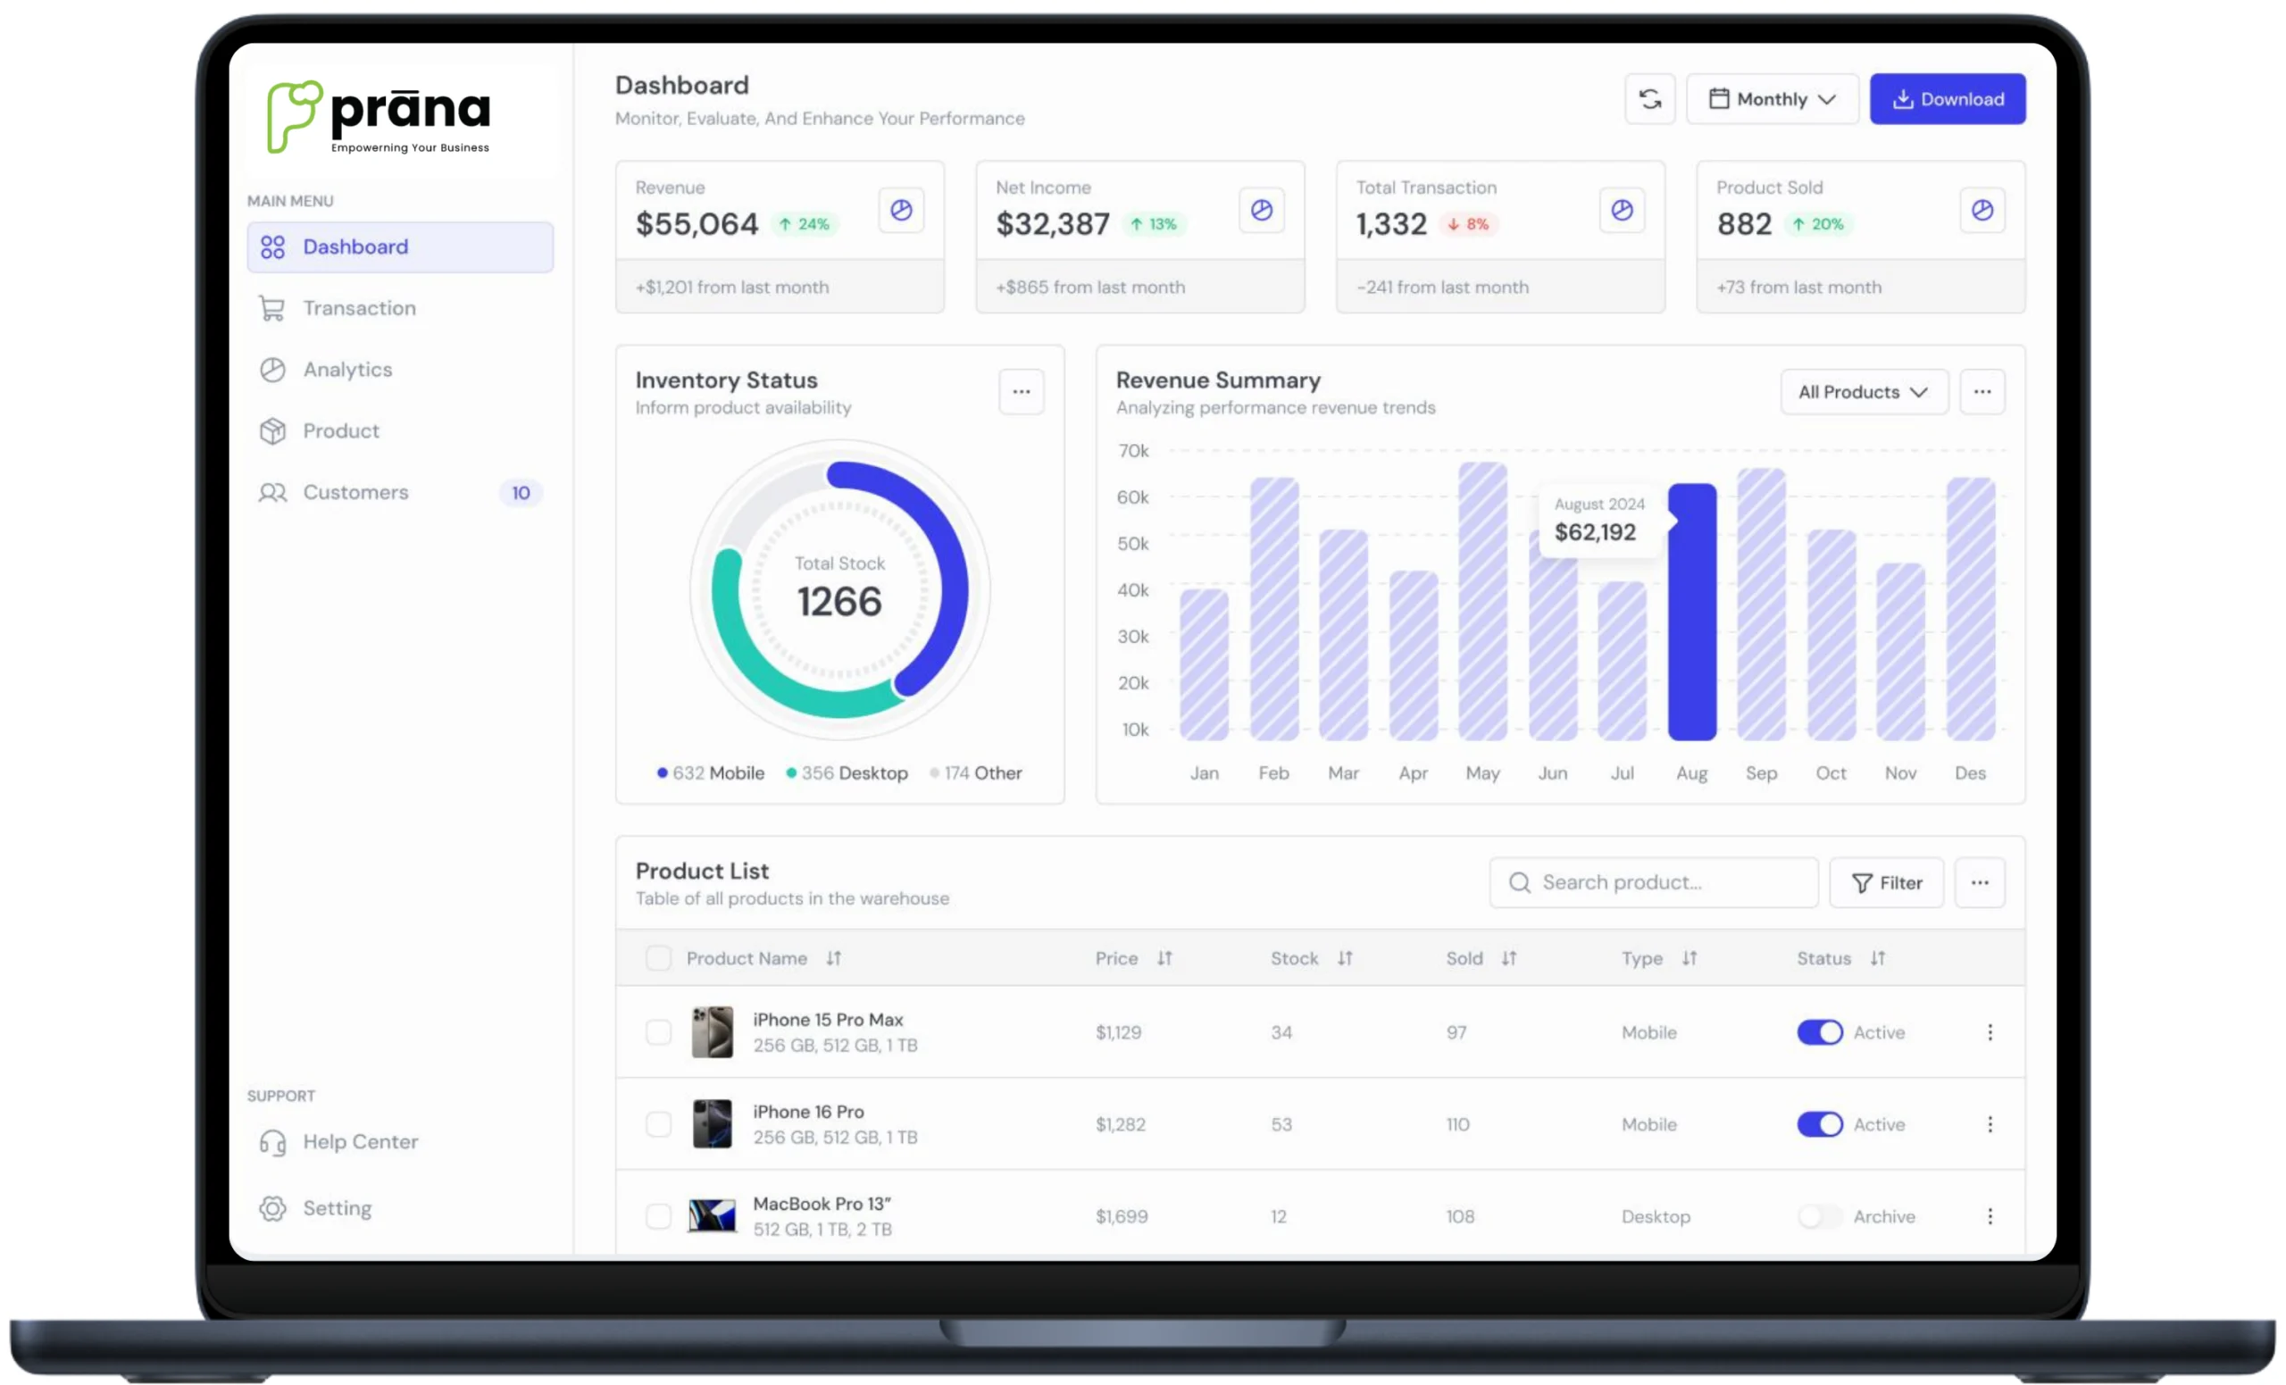Turn off iPhone 15 Pro Max Active toggle
2286x1385 pixels.
[1819, 1032]
